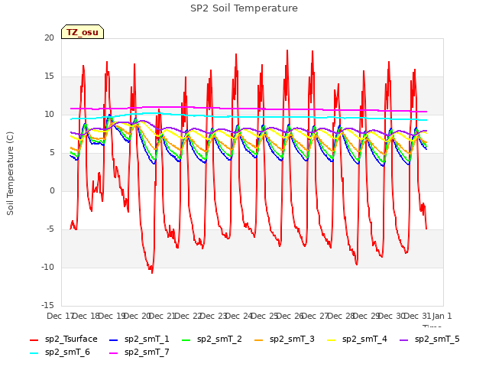
Task: Click the orange sp2_smT_3 legend swatch
Action: pyautogui.click(x=258, y=339)
